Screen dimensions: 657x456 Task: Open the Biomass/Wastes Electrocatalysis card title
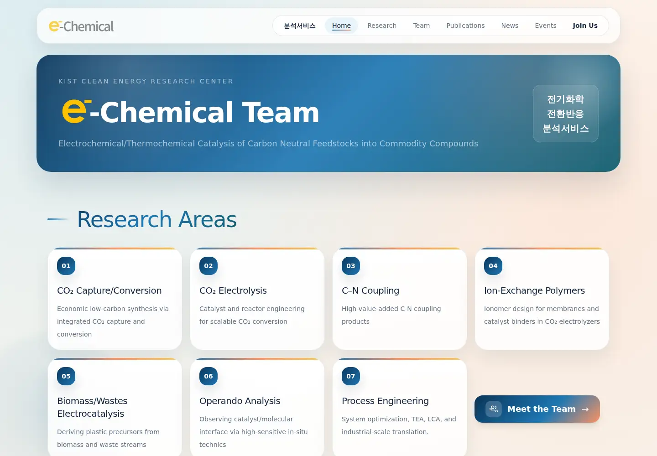click(x=92, y=407)
